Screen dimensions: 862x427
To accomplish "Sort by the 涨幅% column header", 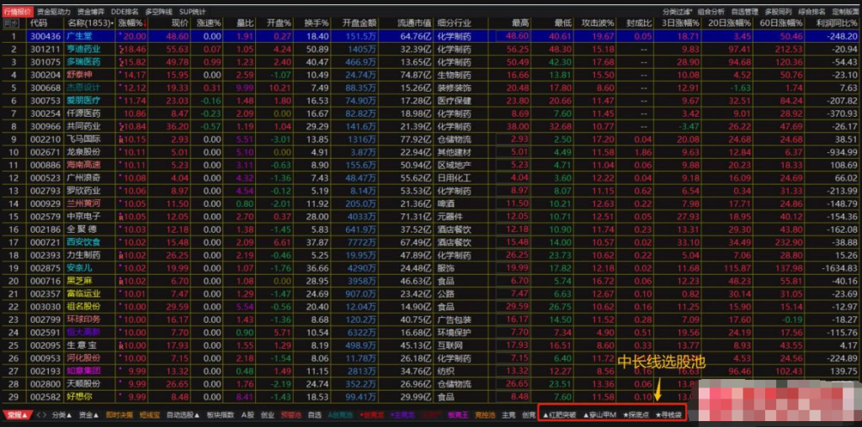I will coord(130,24).
